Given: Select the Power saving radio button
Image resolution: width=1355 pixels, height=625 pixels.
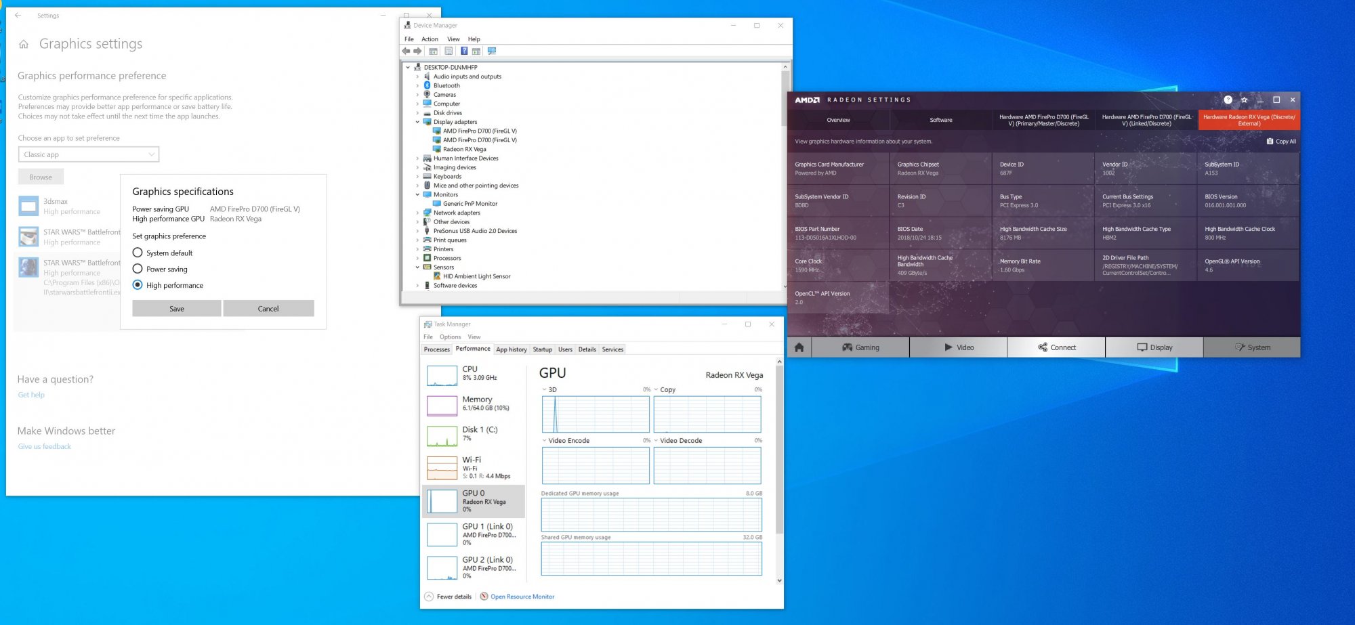Looking at the screenshot, I should (138, 269).
